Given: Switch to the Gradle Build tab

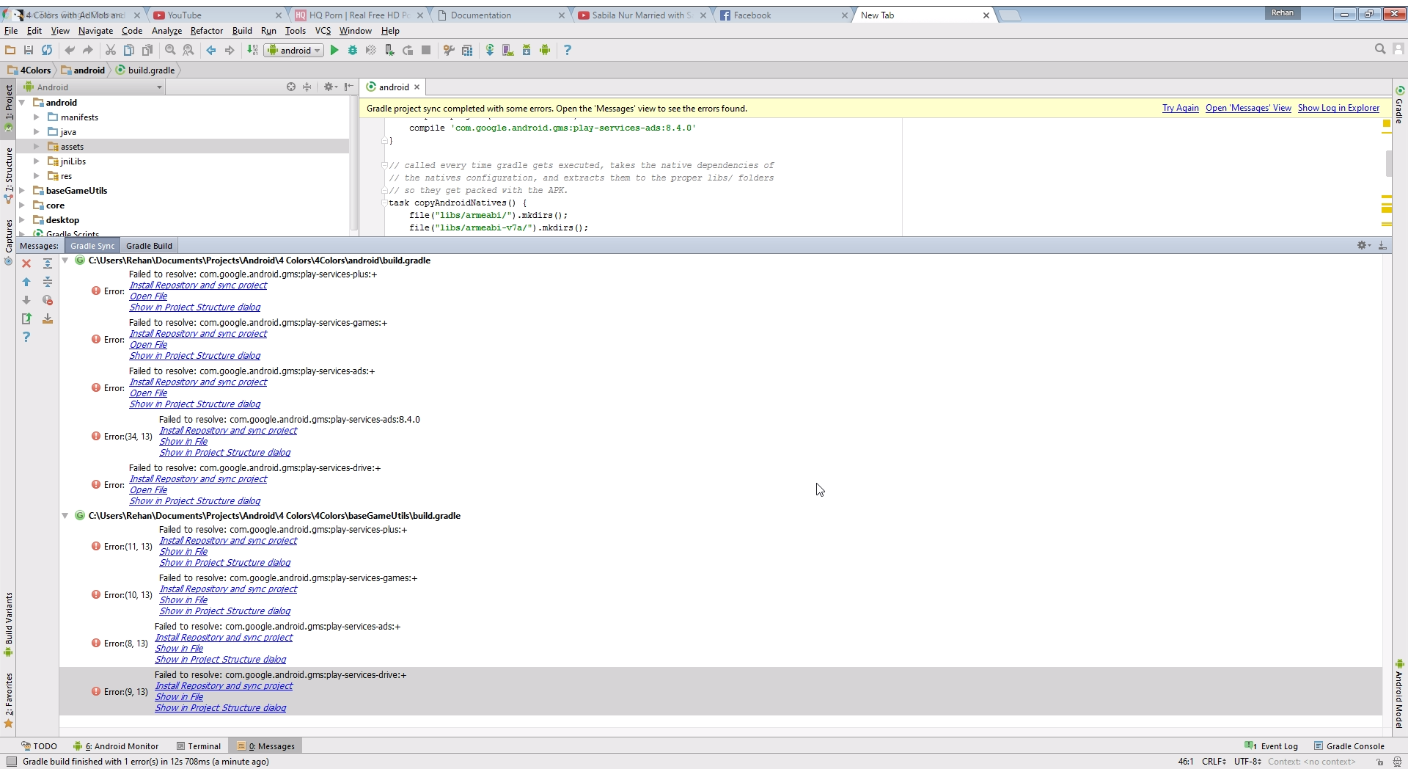Looking at the screenshot, I should pos(149,246).
